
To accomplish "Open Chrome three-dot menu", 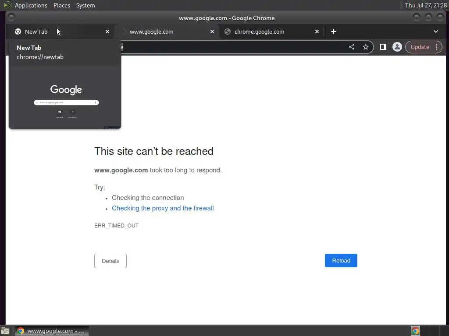I will tap(436, 47).
